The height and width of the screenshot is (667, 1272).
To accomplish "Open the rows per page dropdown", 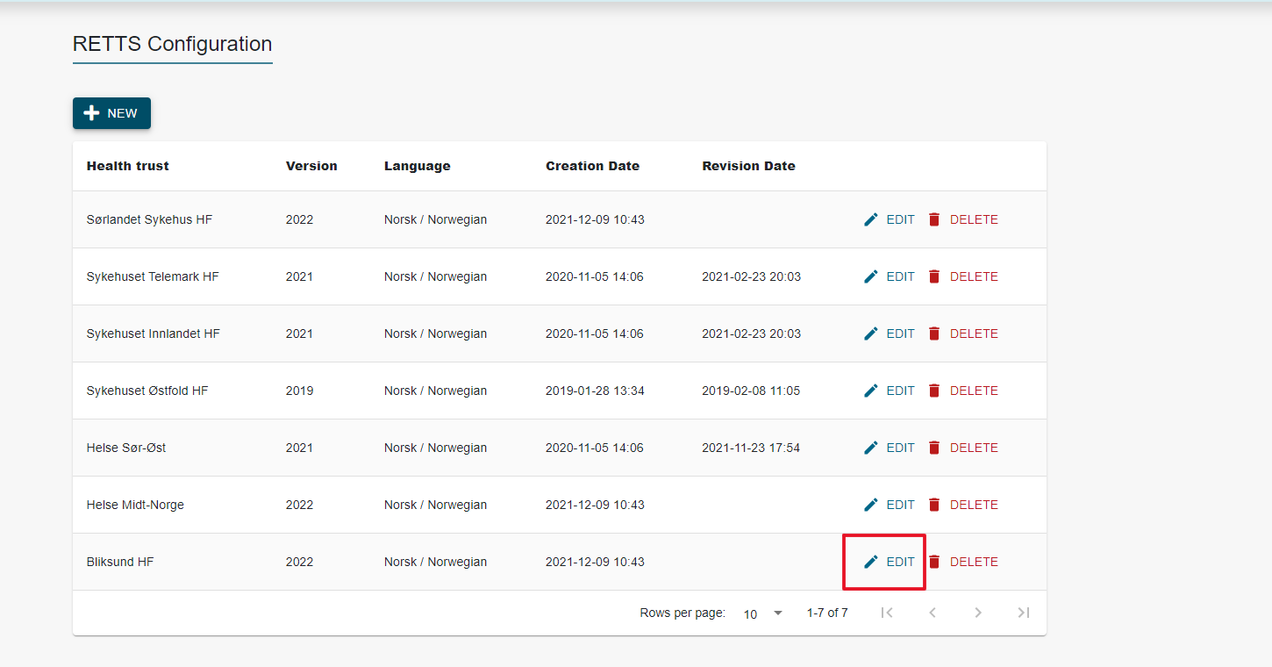I will [763, 613].
